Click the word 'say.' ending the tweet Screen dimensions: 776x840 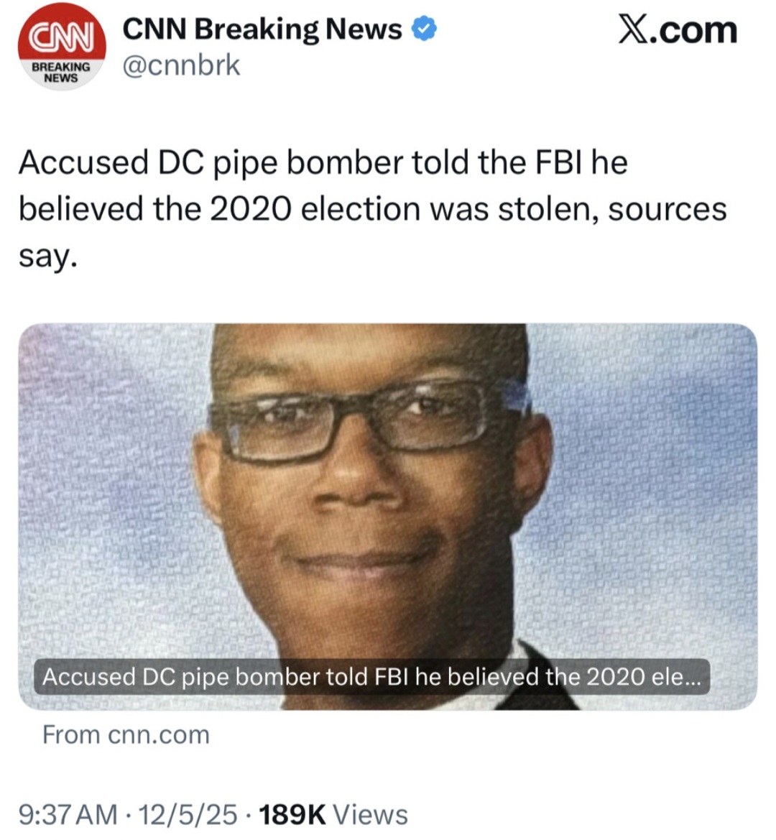click(x=48, y=257)
